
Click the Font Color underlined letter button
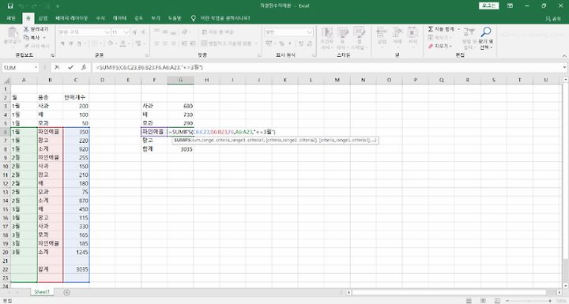click(x=123, y=43)
